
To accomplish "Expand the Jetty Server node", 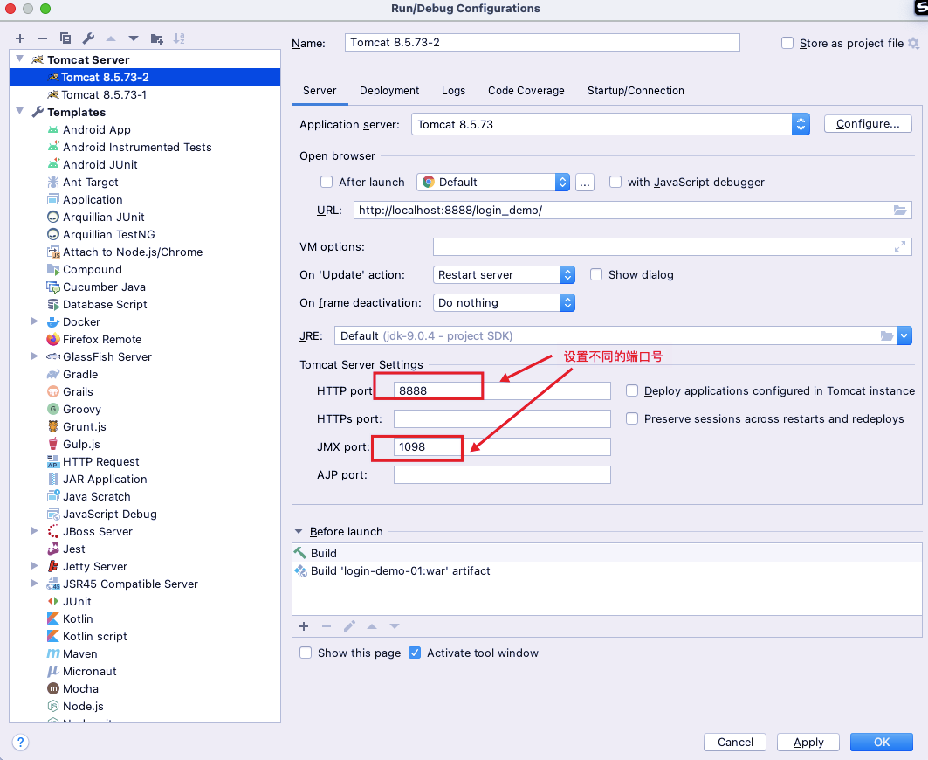I will (x=34, y=566).
